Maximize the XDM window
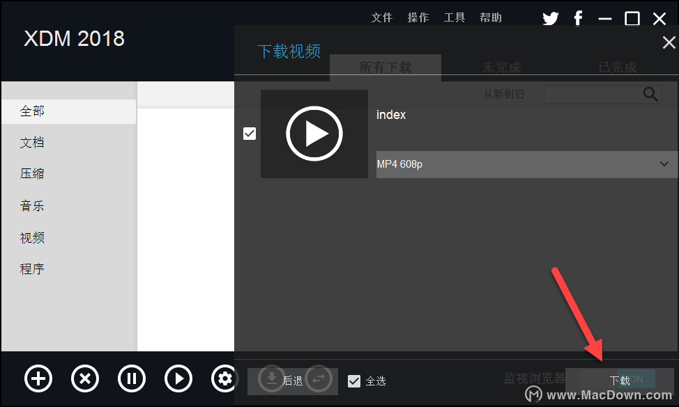The height and width of the screenshot is (407, 679). coord(632,19)
